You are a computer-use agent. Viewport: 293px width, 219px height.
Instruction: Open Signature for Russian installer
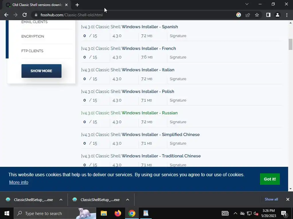[x=178, y=122]
